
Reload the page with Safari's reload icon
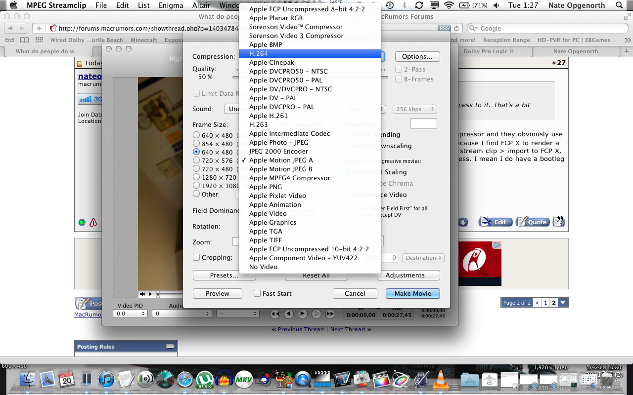[x=456, y=28]
